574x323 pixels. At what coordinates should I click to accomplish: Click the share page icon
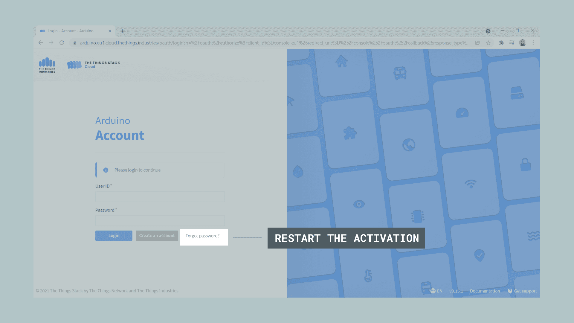point(477,43)
